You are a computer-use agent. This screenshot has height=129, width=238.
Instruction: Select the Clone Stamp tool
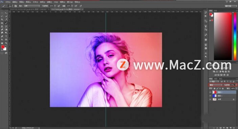click(x=2, y=26)
